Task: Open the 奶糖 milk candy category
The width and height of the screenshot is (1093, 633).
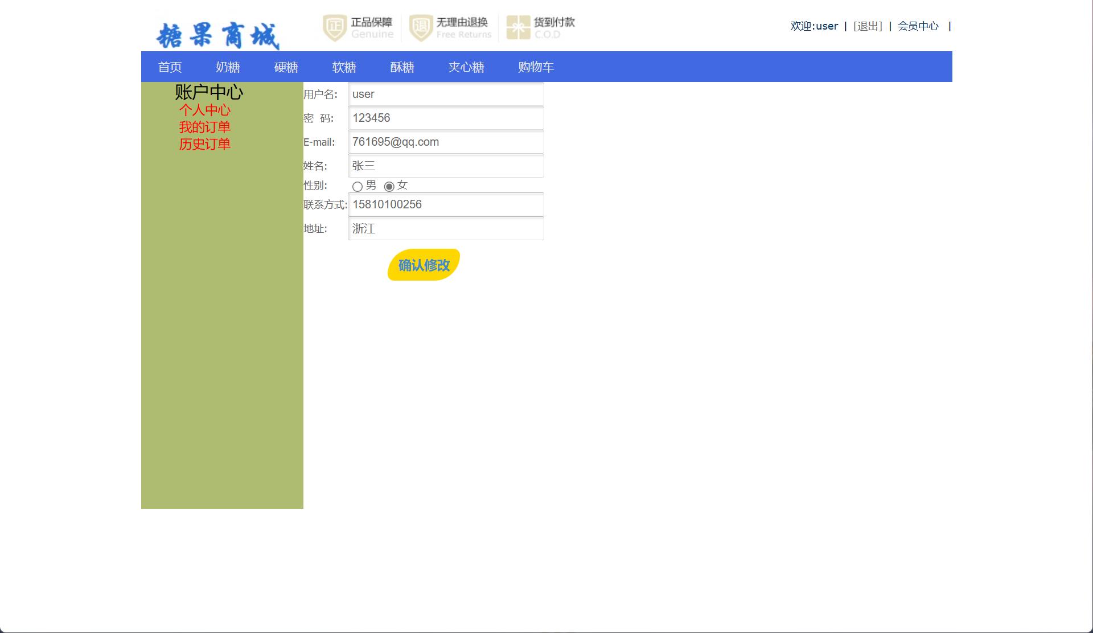Action: (x=229, y=67)
